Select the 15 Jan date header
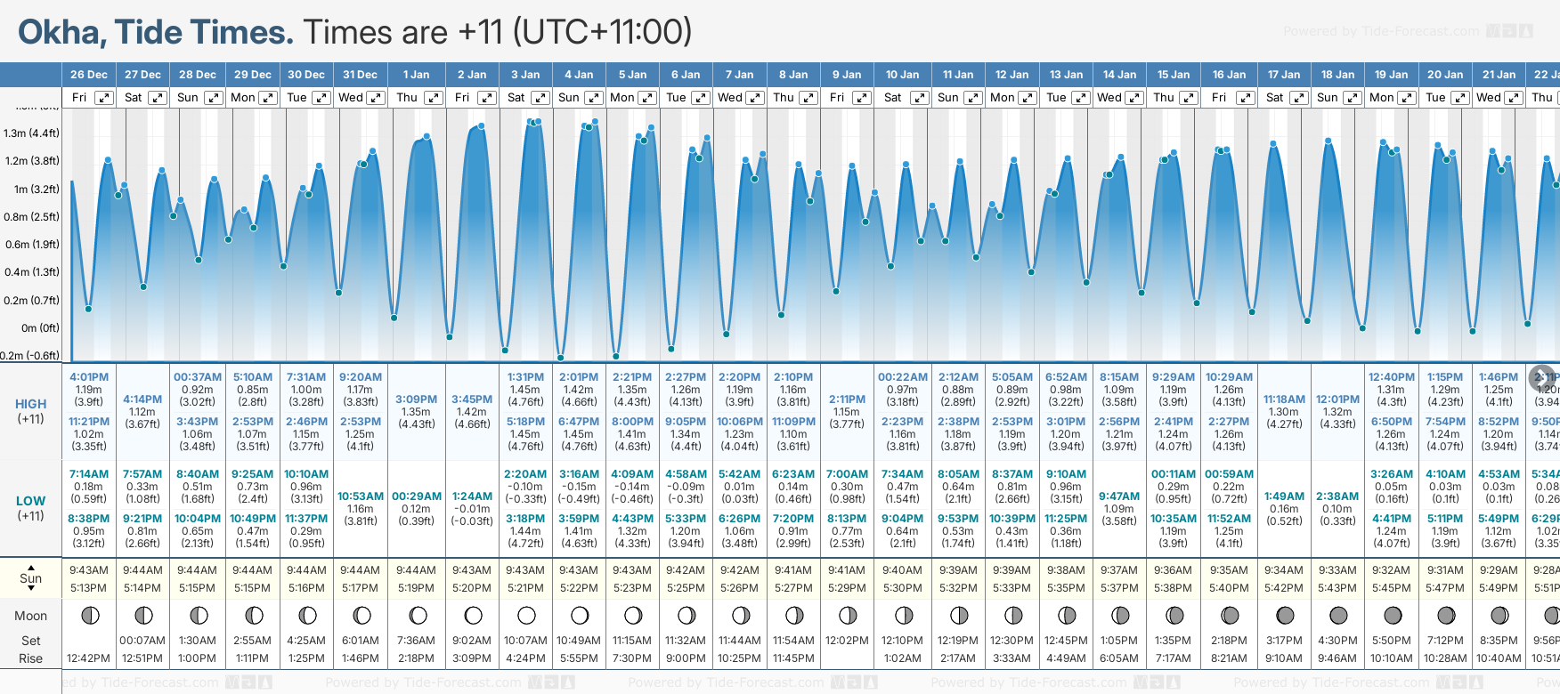The image size is (1560, 694). [1174, 75]
